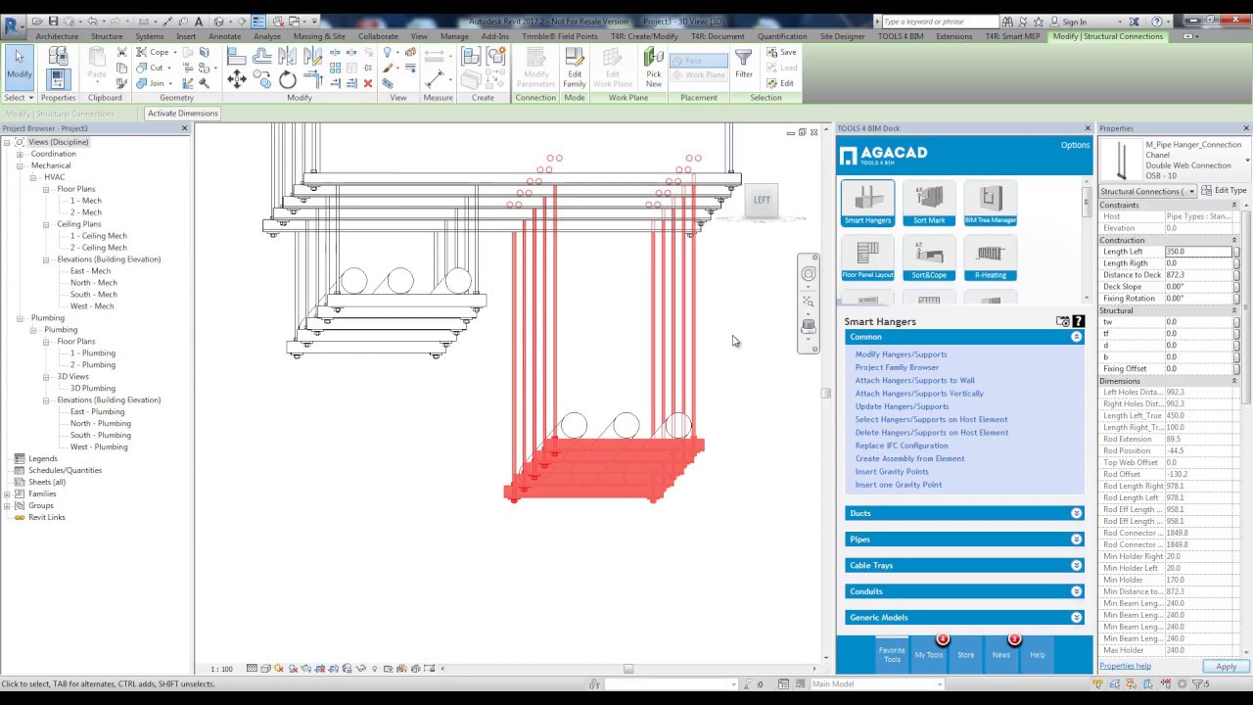The image size is (1253, 705).
Task: Open BIM Tree Manager tile
Action: (991, 204)
